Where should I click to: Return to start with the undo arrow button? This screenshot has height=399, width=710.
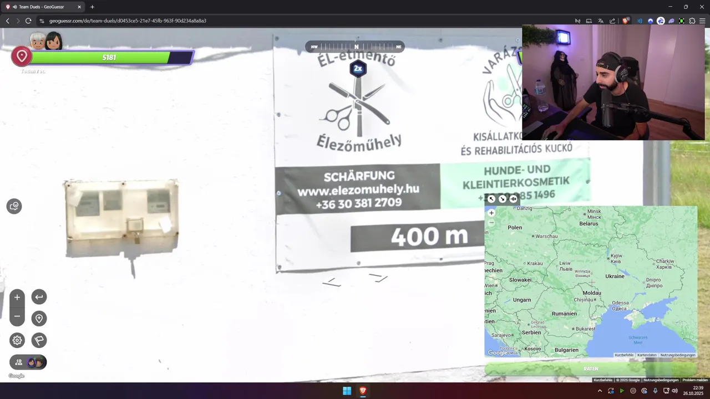[x=39, y=297]
